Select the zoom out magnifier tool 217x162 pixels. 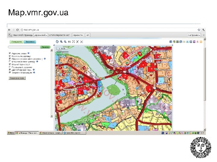point(65,42)
